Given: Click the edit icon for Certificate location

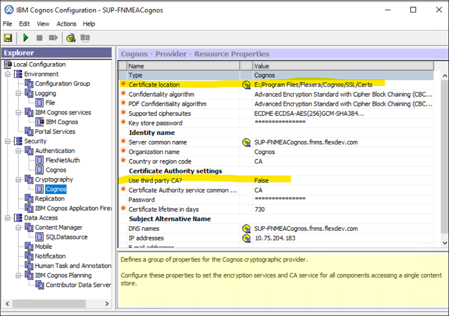Looking at the screenshot, I should coord(246,85).
